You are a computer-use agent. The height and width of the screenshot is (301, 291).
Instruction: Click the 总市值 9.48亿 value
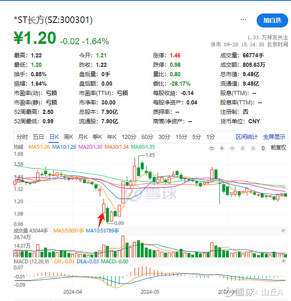point(251,74)
